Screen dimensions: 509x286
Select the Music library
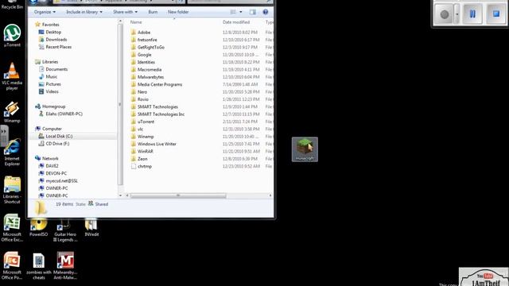point(51,76)
